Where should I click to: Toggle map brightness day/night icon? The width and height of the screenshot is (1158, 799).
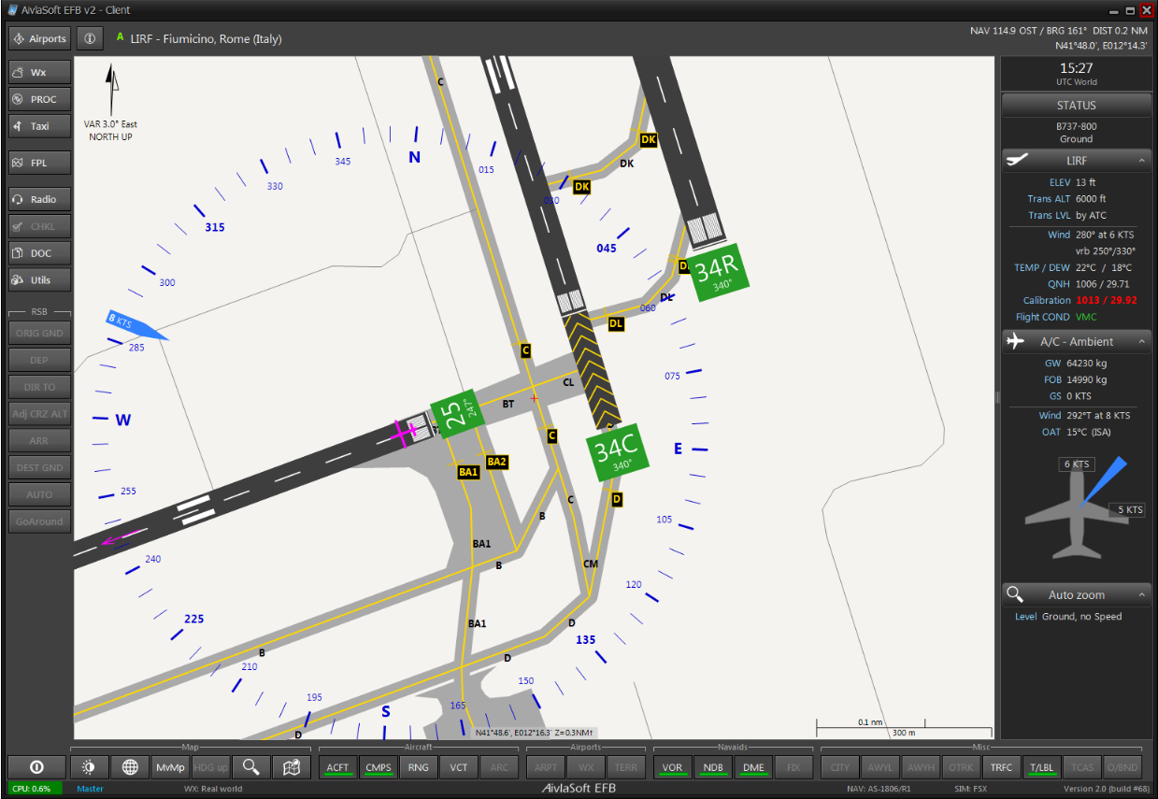[90, 767]
